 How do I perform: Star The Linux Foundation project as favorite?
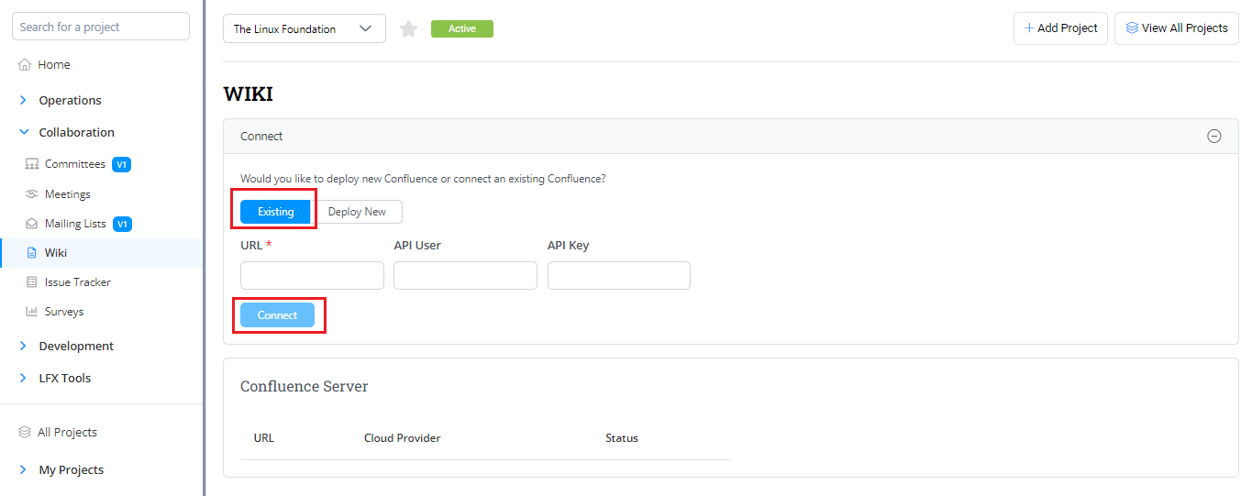tap(409, 29)
